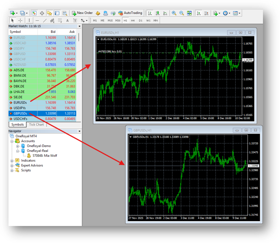The image size is (280, 243).
Task: Select the vertical line drawing tool
Action: [30, 20]
